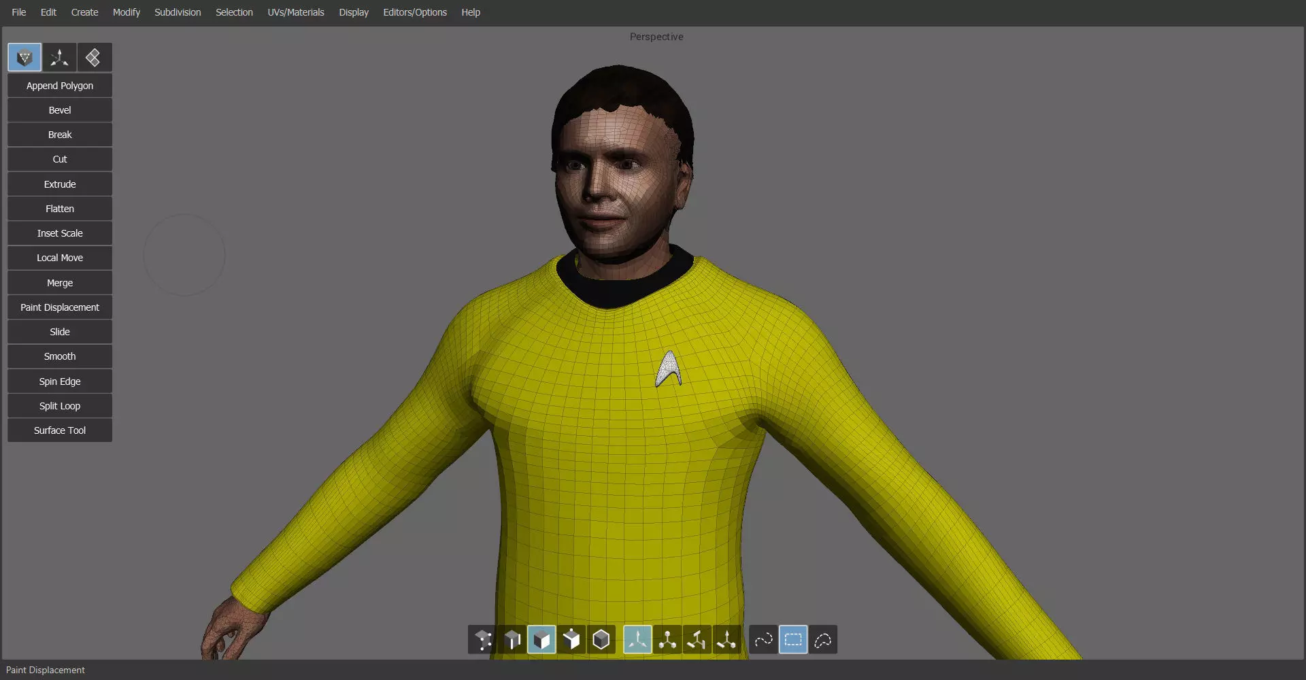The width and height of the screenshot is (1306, 680).
Task: Select the manipulator with three ball ends
Action: point(668,640)
